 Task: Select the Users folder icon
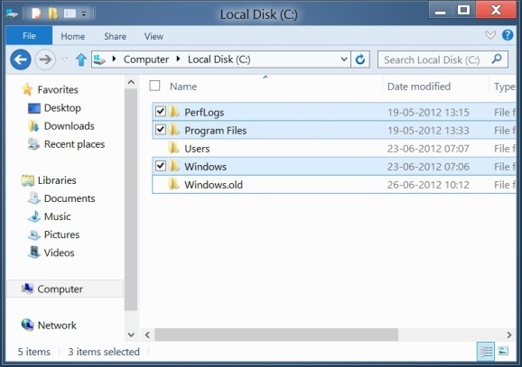coord(173,148)
